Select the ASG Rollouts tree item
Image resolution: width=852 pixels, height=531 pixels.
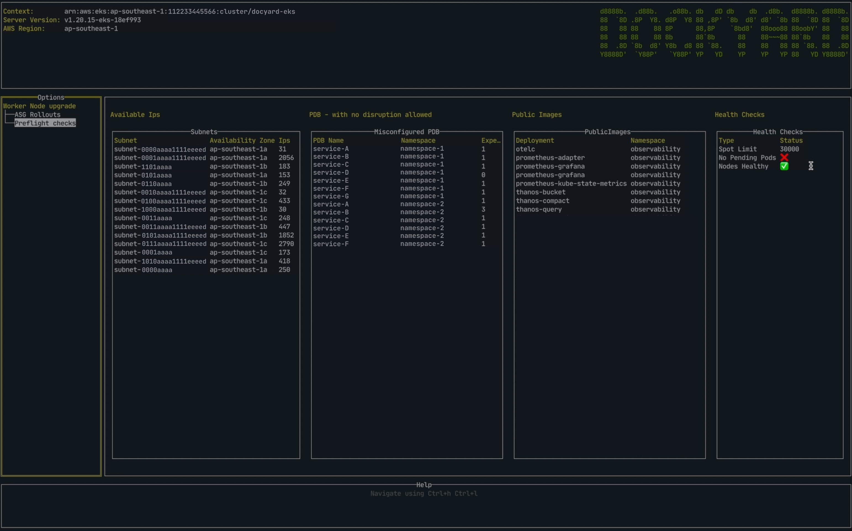pos(37,115)
